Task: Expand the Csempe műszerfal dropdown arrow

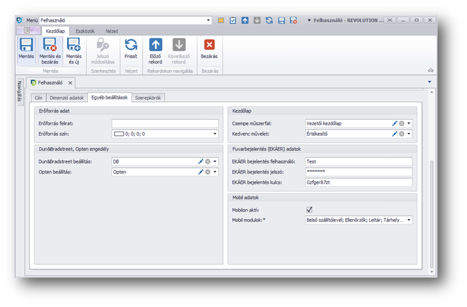Action: click(409, 123)
